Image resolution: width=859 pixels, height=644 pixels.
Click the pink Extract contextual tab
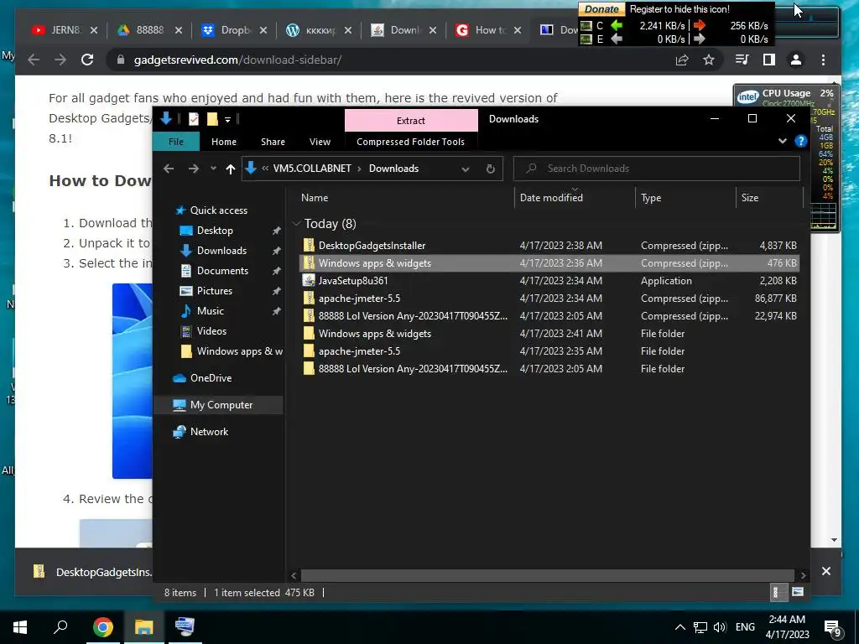point(411,121)
